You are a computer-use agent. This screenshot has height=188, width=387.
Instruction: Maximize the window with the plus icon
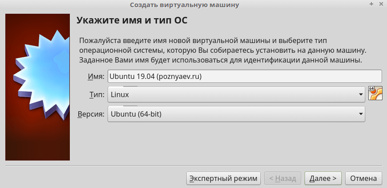click(371, 4)
